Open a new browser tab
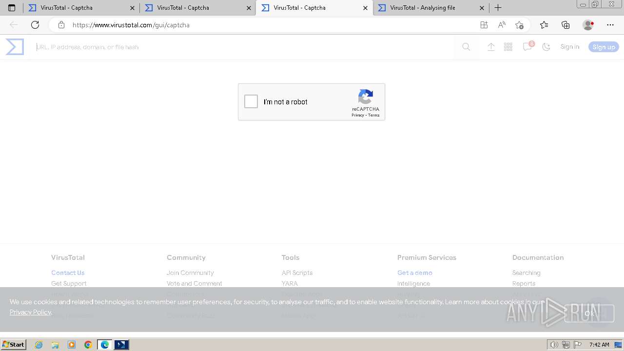Screen dimensions: 624x351 [x=498, y=8]
